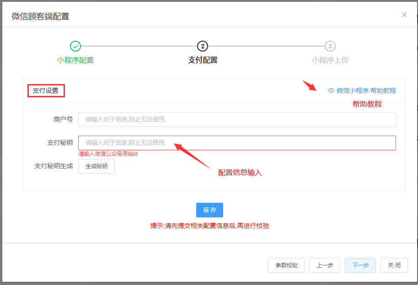Click the 生成秘钥 button
418x285 pixels.
tap(96, 166)
